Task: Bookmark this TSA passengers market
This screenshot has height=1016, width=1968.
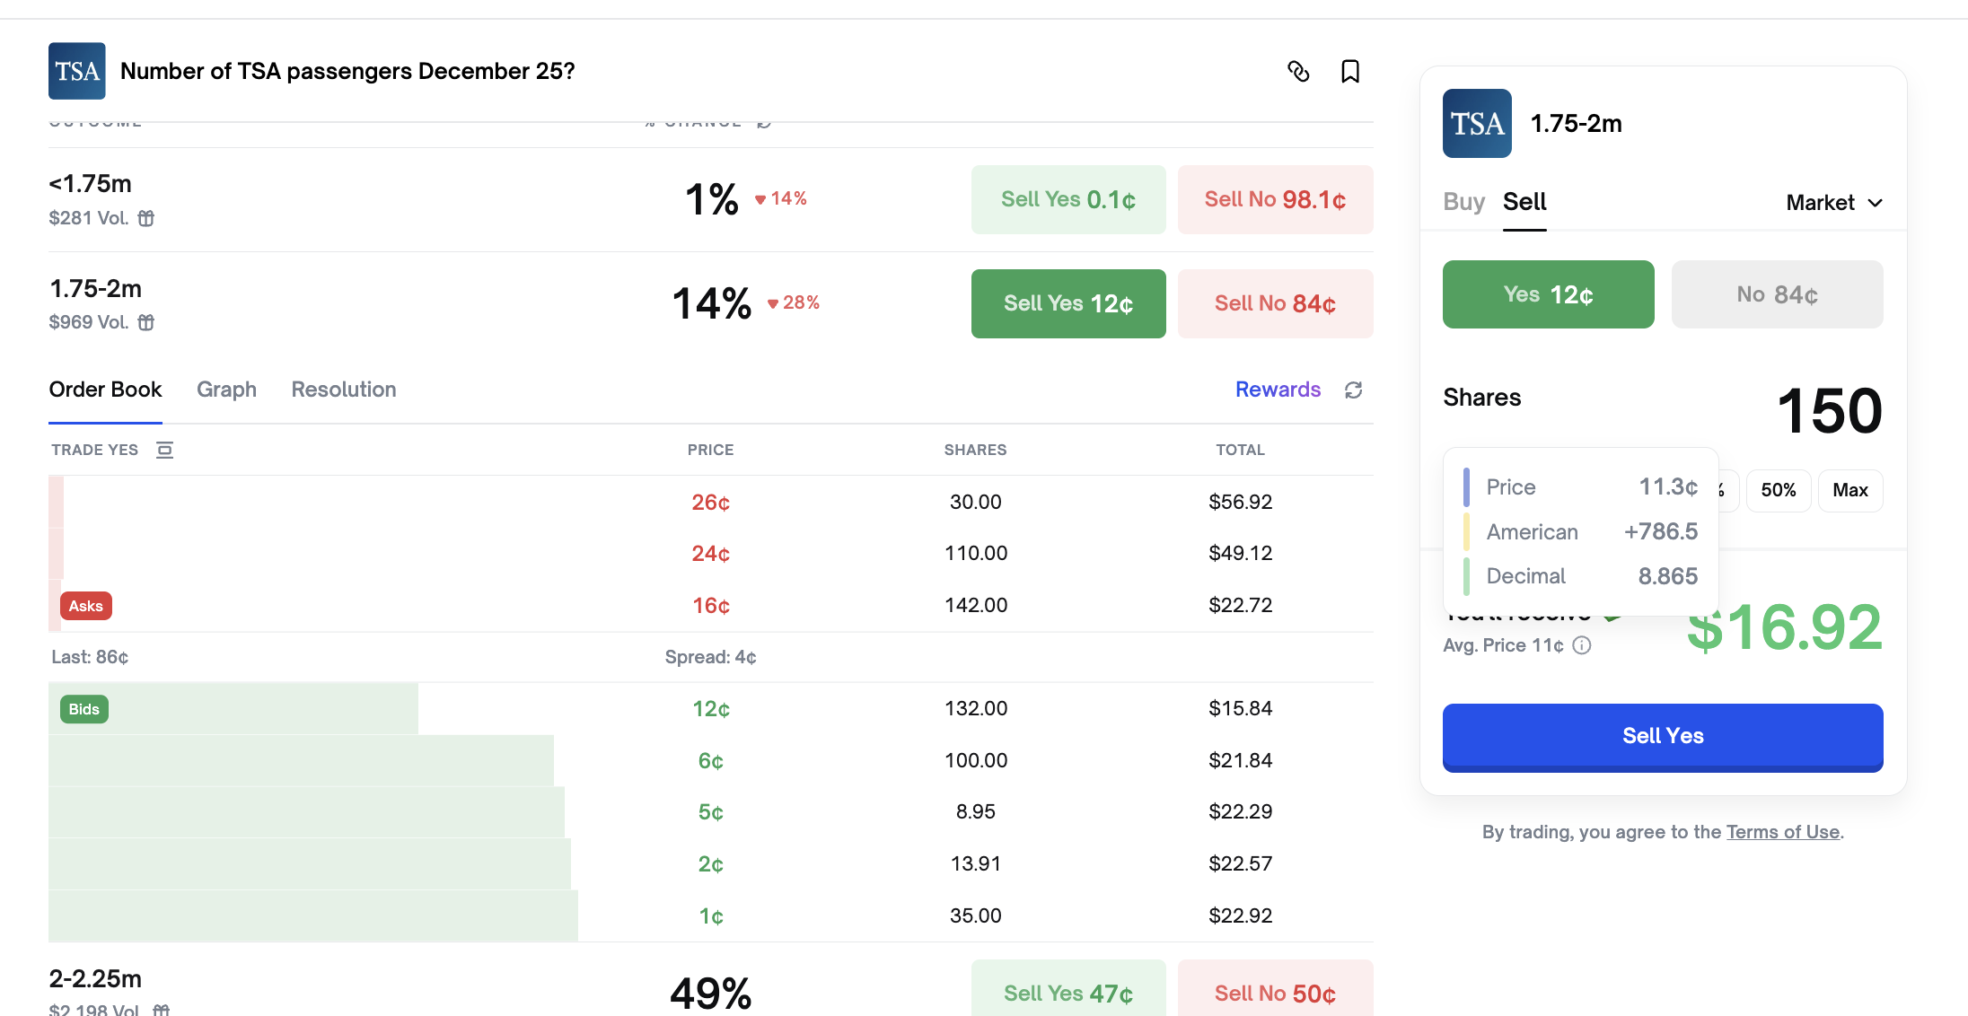Action: tap(1349, 72)
